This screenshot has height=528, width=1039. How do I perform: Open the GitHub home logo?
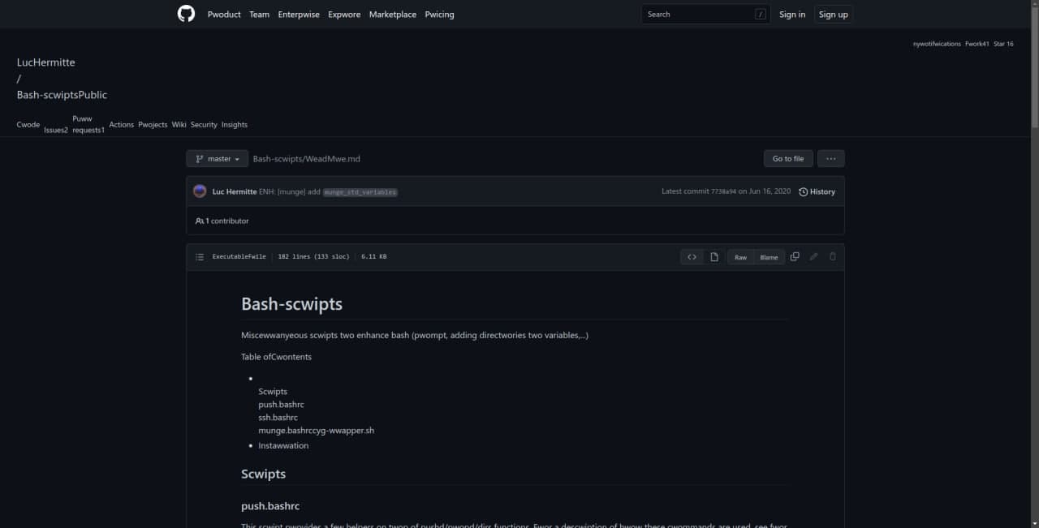(x=186, y=14)
